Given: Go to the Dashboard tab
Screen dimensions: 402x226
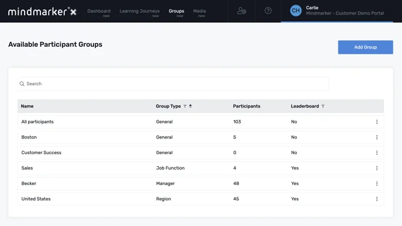Looking at the screenshot, I should (99, 11).
